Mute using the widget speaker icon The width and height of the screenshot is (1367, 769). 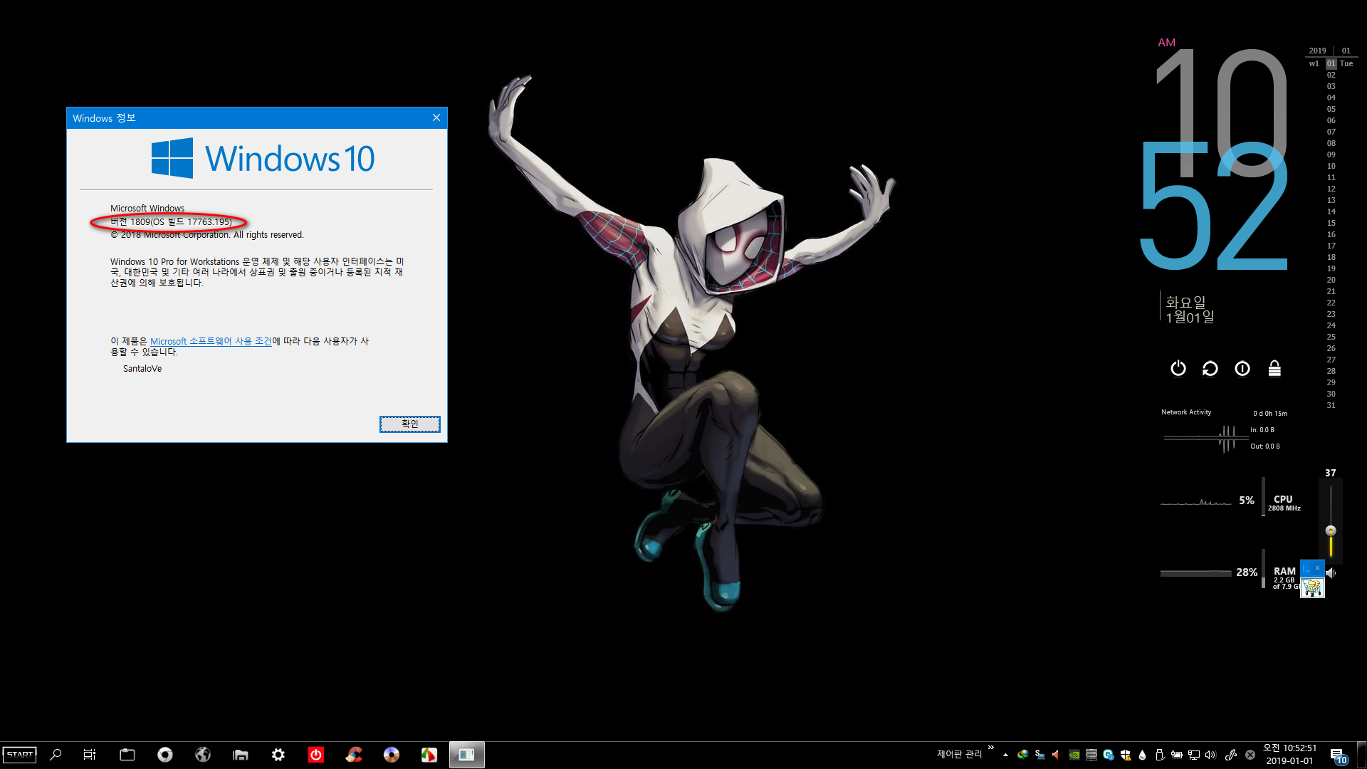[1331, 573]
